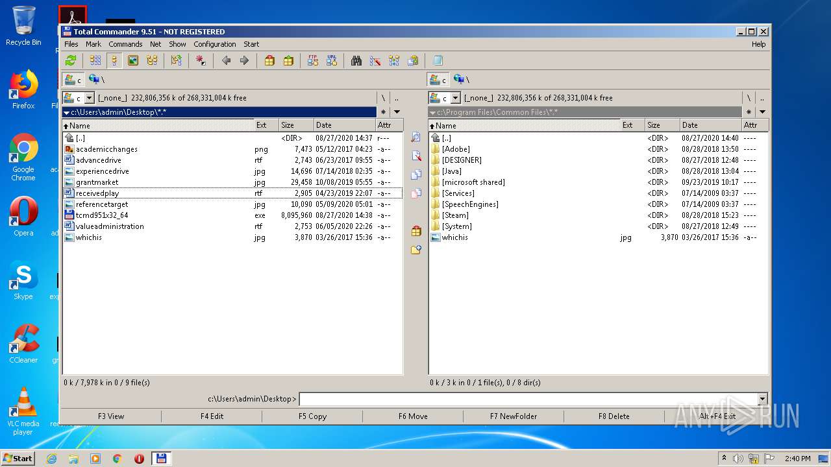Click the New Folder icon in middle bar
This screenshot has height=467, width=831.
[x=416, y=250]
